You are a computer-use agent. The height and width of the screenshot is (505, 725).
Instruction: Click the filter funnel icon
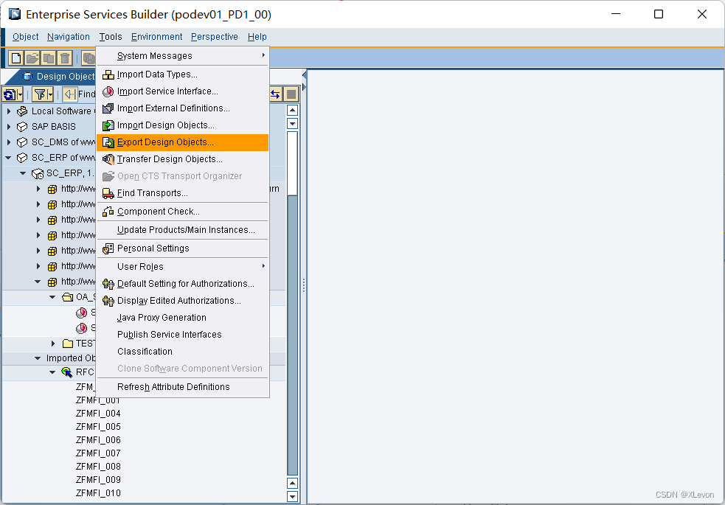tap(40, 94)
